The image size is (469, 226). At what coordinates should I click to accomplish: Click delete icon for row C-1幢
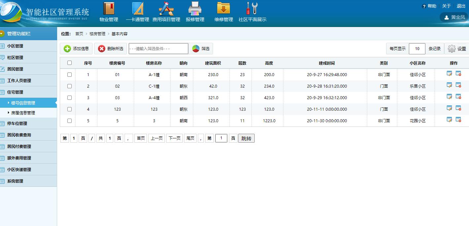point(458,85)
